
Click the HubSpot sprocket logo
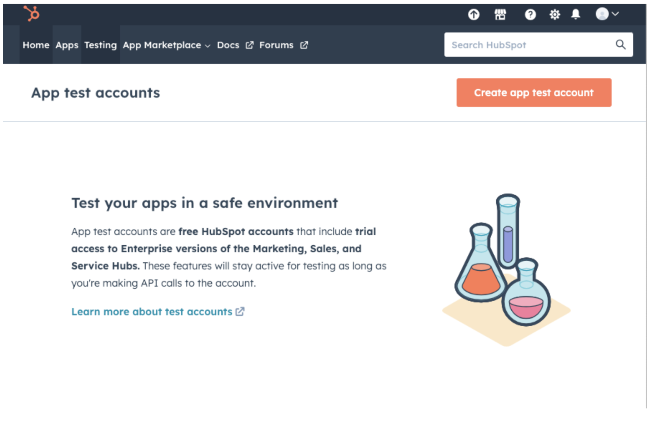pos(31,14)
